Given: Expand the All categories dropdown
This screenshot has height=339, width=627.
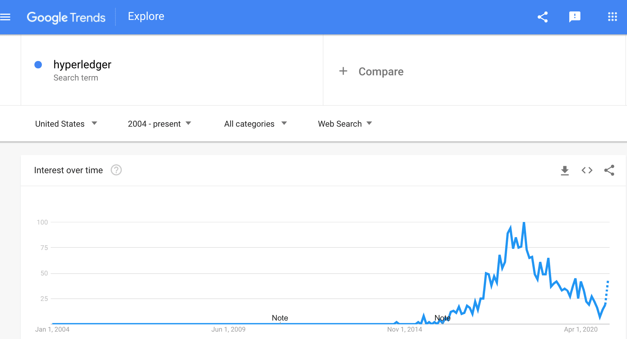Looking at the screenshot, I should pyautogui.click(x=256, y=124).
